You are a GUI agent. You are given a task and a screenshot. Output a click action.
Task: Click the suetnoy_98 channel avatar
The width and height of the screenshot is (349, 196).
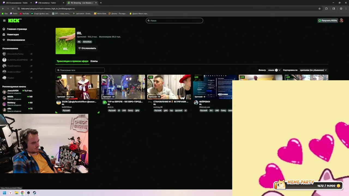(x=150, y=103)
